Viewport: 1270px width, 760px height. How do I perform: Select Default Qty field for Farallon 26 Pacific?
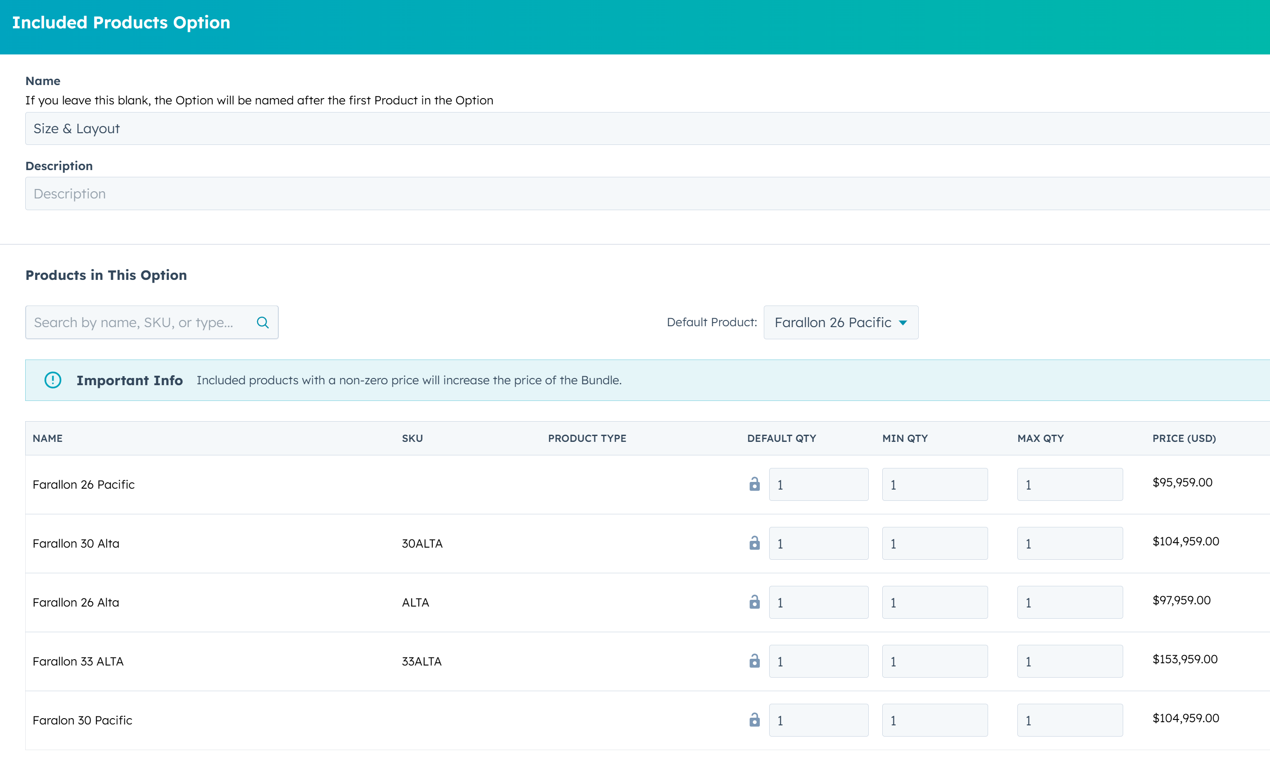(x=818, y=484)
